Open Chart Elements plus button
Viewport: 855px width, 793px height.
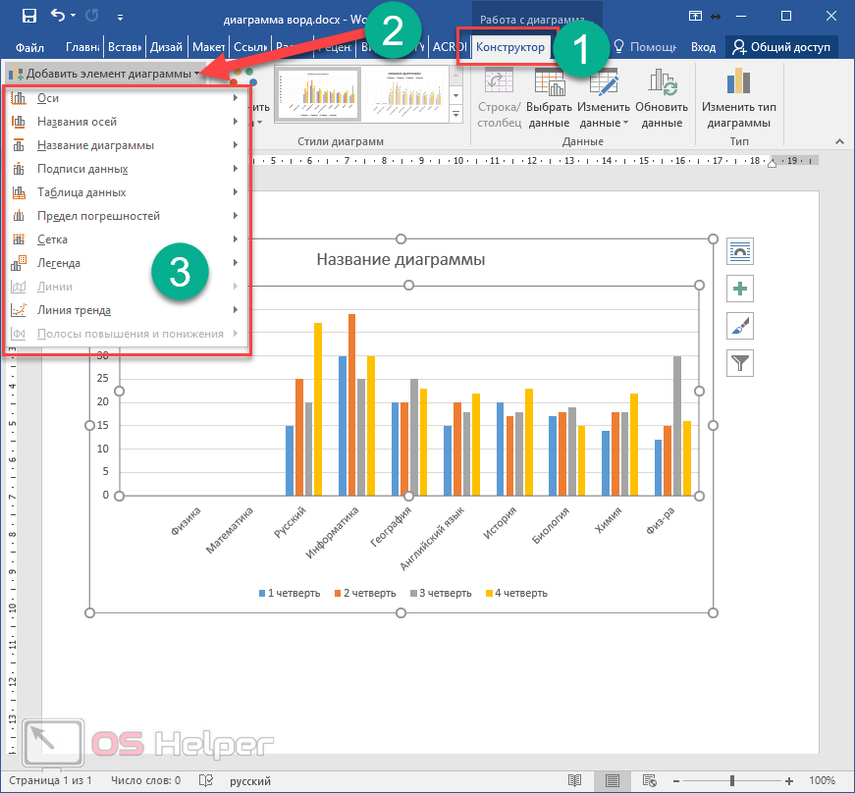pyautogui.click(x=740, y=289)
